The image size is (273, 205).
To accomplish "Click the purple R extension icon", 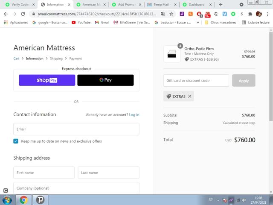I will pyautogui.click(x=182, y=14).
